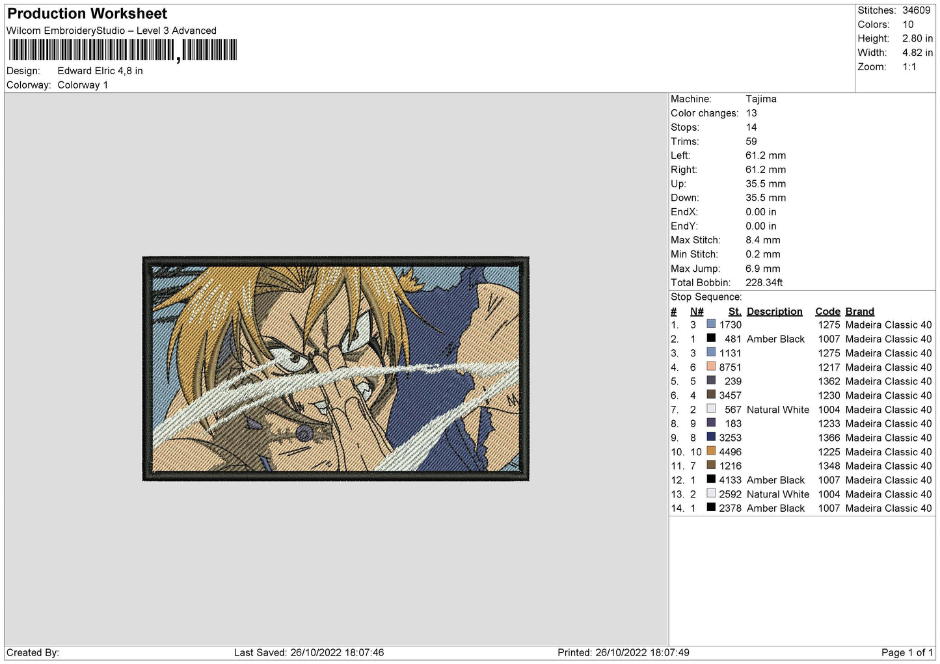Click the Zoom value '1:1'
Screen dimensions: 940x664
click(909, 67)
